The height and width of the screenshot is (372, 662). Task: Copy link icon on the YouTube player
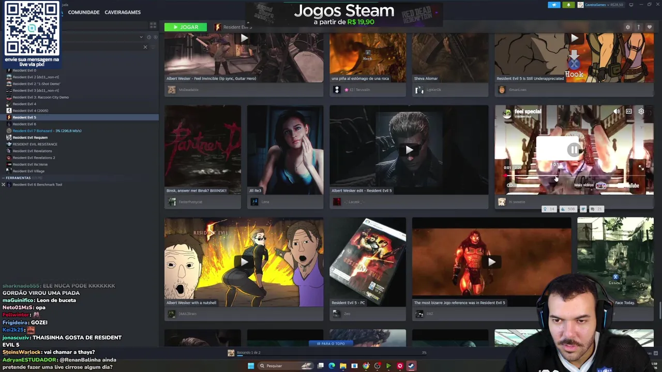(x=510, y=185)
